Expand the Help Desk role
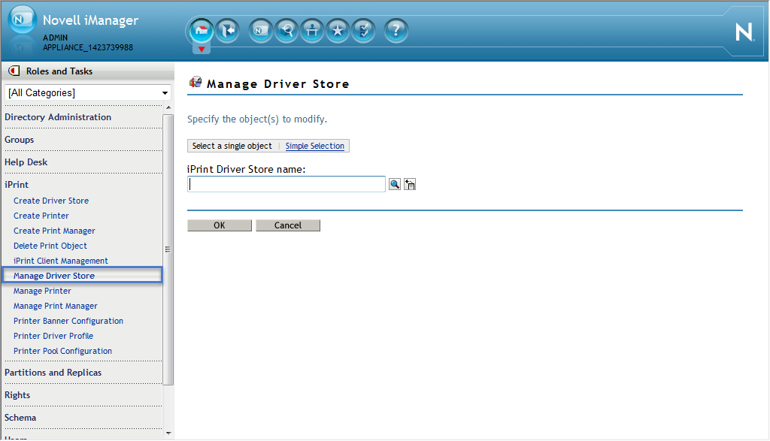The width and height of the screenshot is (770, 441). [x=26, y=162]
